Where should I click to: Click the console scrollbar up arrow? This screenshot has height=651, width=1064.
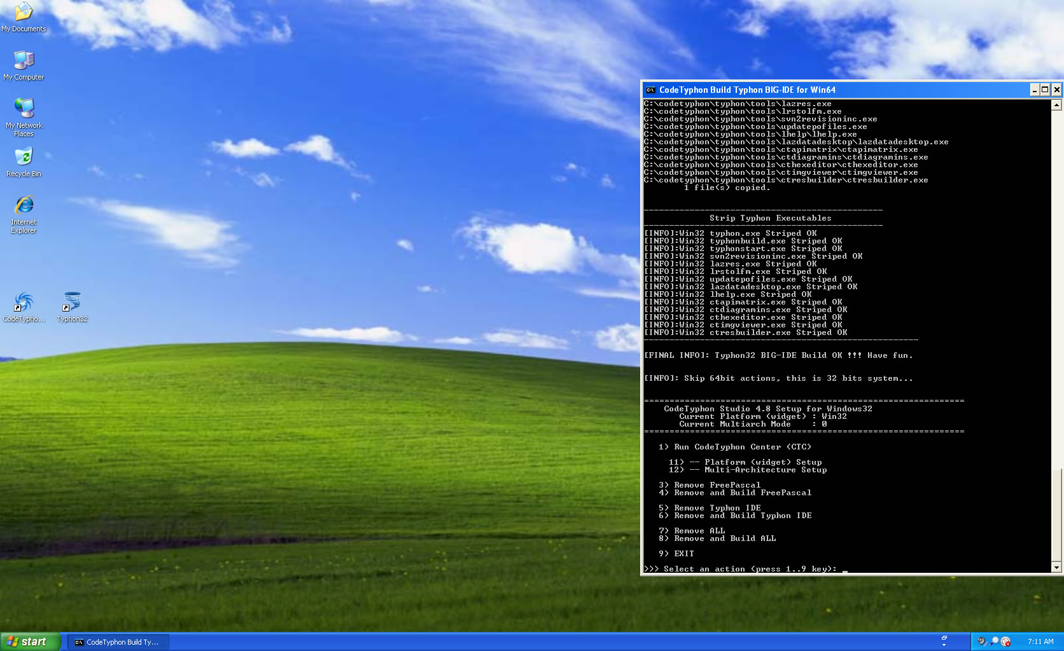pyautogui.click(x=1056, y=105)
